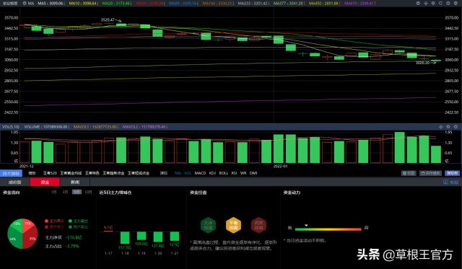This screenshot has width=462, height=269.
Task: Click the 1-21 green net-reduction bar
Action: coord(175,237)
